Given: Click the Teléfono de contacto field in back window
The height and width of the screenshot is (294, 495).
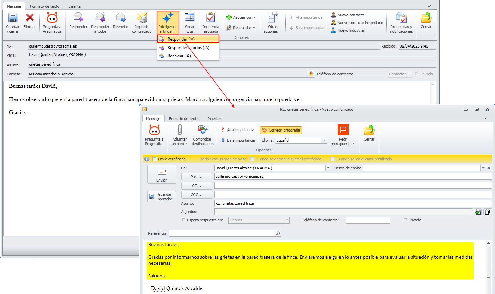Looking at the screenshot, I should pyautogui.click(x=370, y=74).
